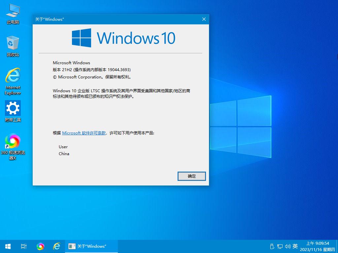The height and width of the screenshot is (253, 338).
Task: Select the Internet Explorer desktop shortcut
Action: pos(13,81)
